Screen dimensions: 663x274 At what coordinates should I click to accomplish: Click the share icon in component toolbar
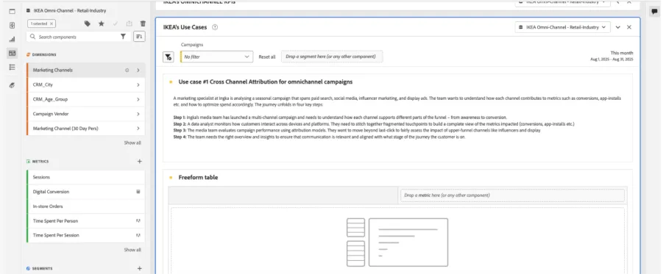tap(130, 24)
